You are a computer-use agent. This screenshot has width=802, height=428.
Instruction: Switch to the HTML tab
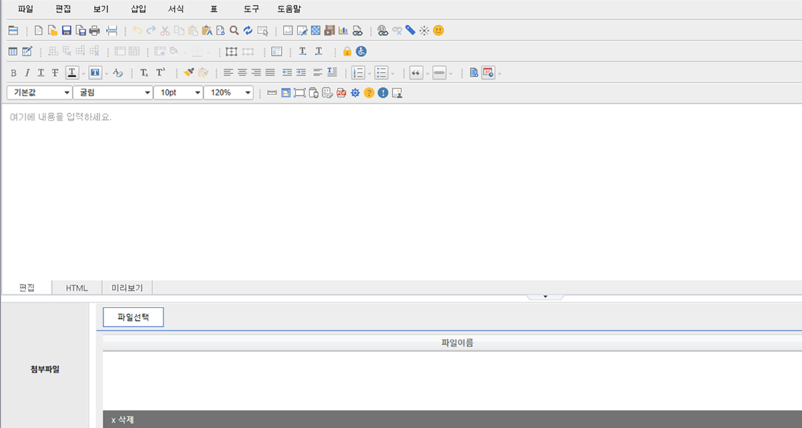pos(77,288)
